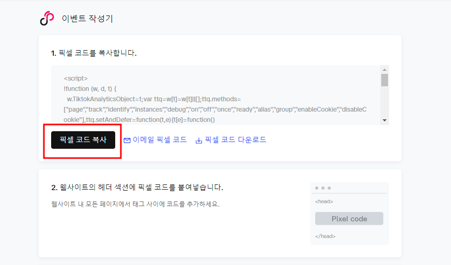Image resolution: width=451 pixels, height=265 pixels.
Task: Click the '!function (w, d, t) {' code line
Action: click(x=90, y=89)
